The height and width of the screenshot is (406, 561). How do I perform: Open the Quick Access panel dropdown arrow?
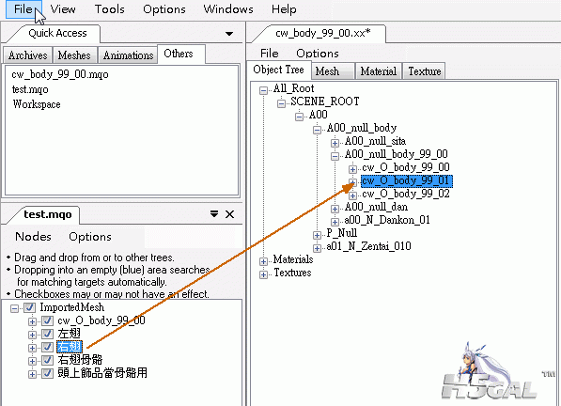tap(229, 34)
